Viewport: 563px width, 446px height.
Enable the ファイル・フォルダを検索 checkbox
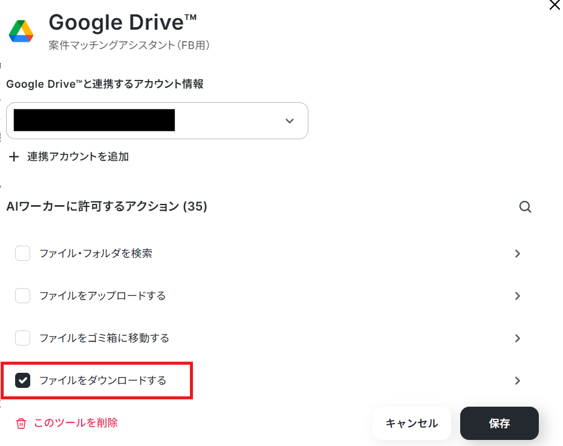point(23,254)
